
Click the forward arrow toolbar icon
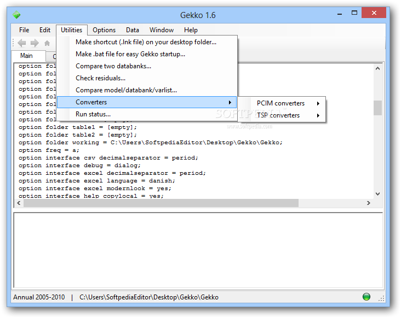coord(35,43)
